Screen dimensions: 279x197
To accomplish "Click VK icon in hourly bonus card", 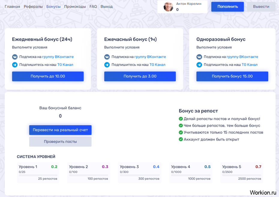I will tap(107, 57).
